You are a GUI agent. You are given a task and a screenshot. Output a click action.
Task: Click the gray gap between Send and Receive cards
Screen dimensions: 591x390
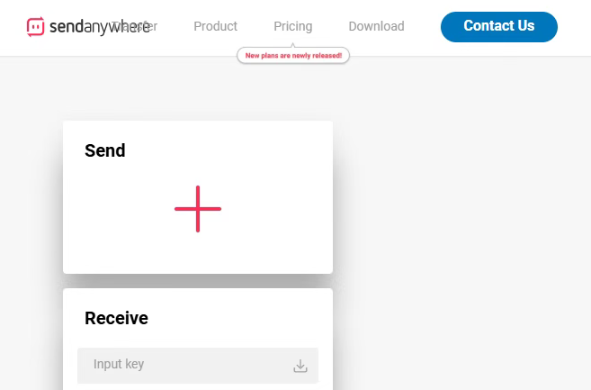pos(198,281)
